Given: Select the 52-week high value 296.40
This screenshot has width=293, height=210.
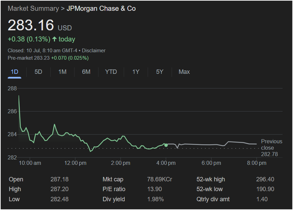Looking at the screenshot, I should point(265,179).
